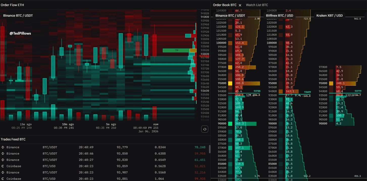The image size is (367, 181).
Task: Select the Order Book BTC tab
Action: point(225,5)
